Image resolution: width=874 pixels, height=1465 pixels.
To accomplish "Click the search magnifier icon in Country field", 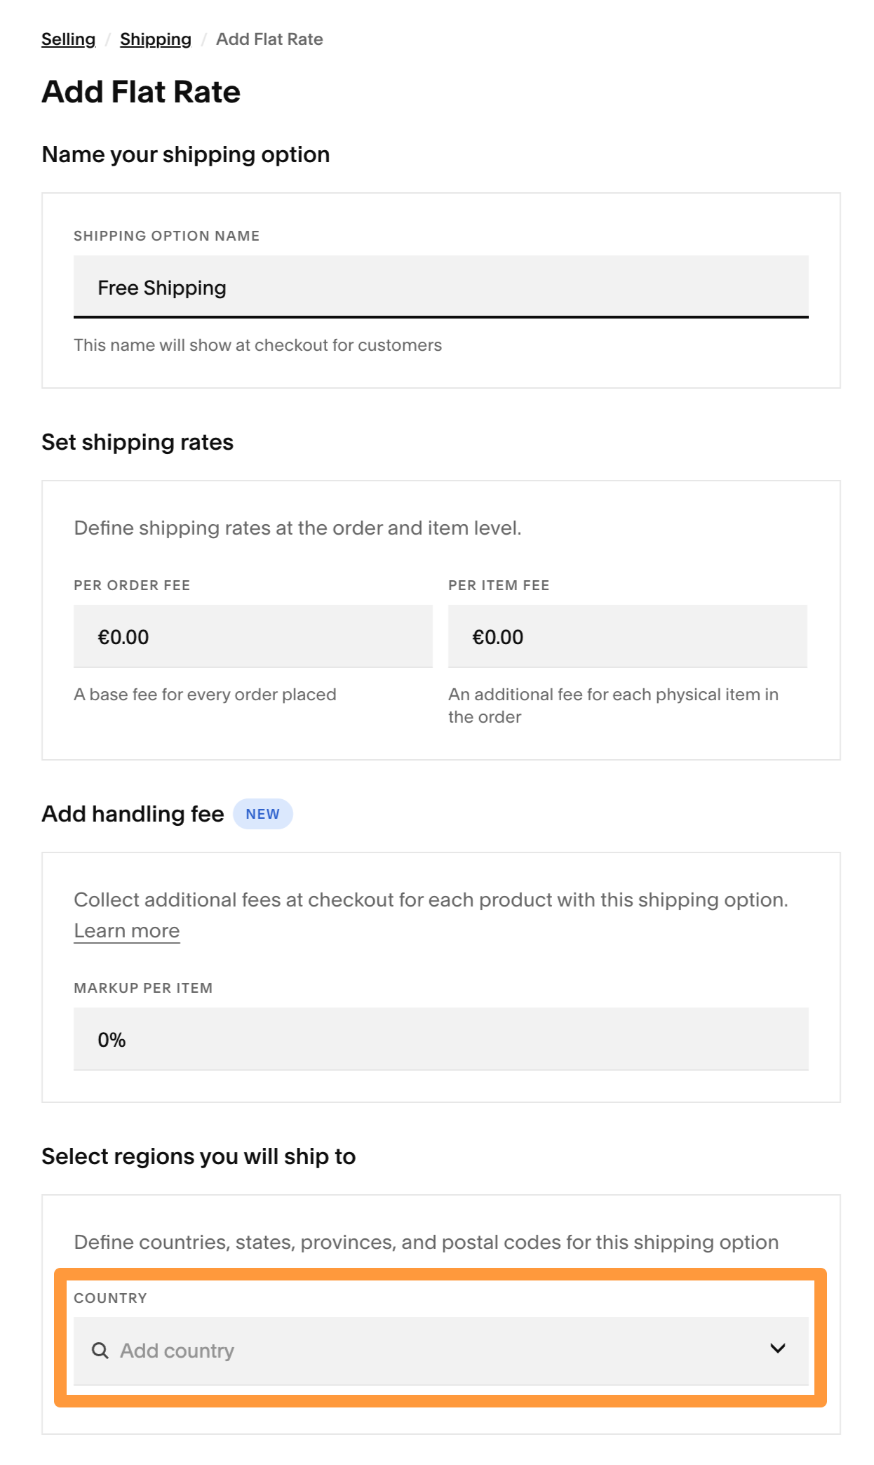I will [101, 1350].
